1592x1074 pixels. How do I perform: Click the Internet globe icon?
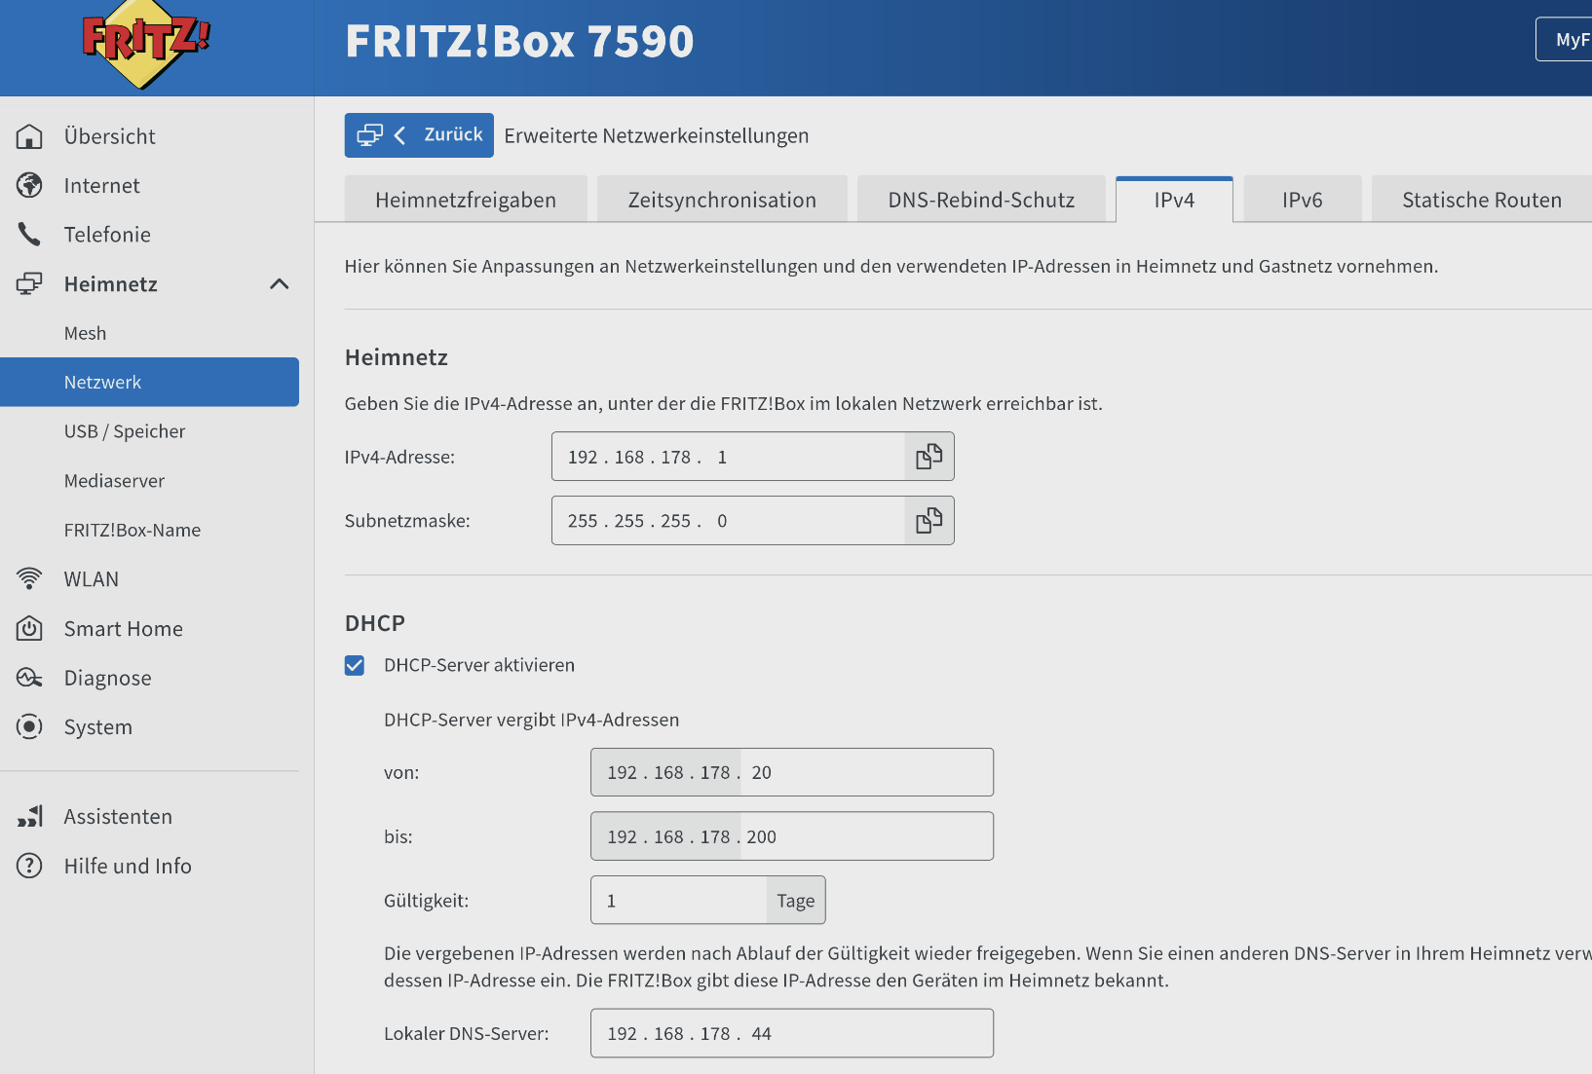tap(29, 185)
